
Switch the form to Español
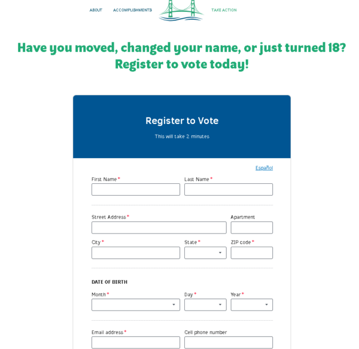point(264,168)
